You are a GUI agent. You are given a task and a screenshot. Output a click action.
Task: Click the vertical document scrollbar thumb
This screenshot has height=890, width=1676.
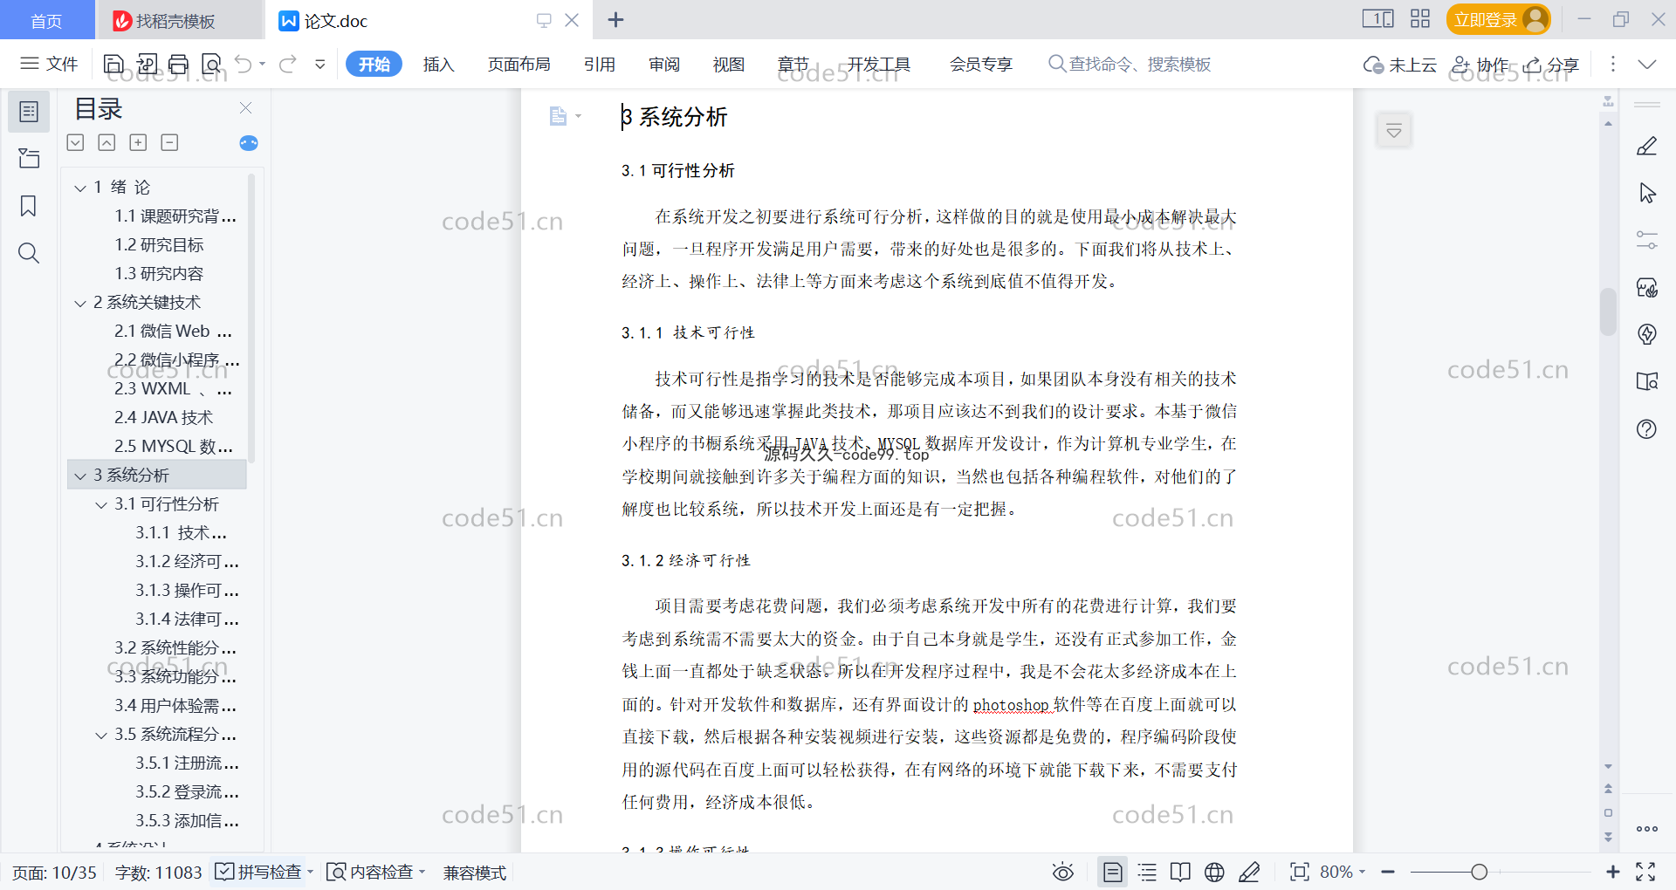[x=1608, y=311]
